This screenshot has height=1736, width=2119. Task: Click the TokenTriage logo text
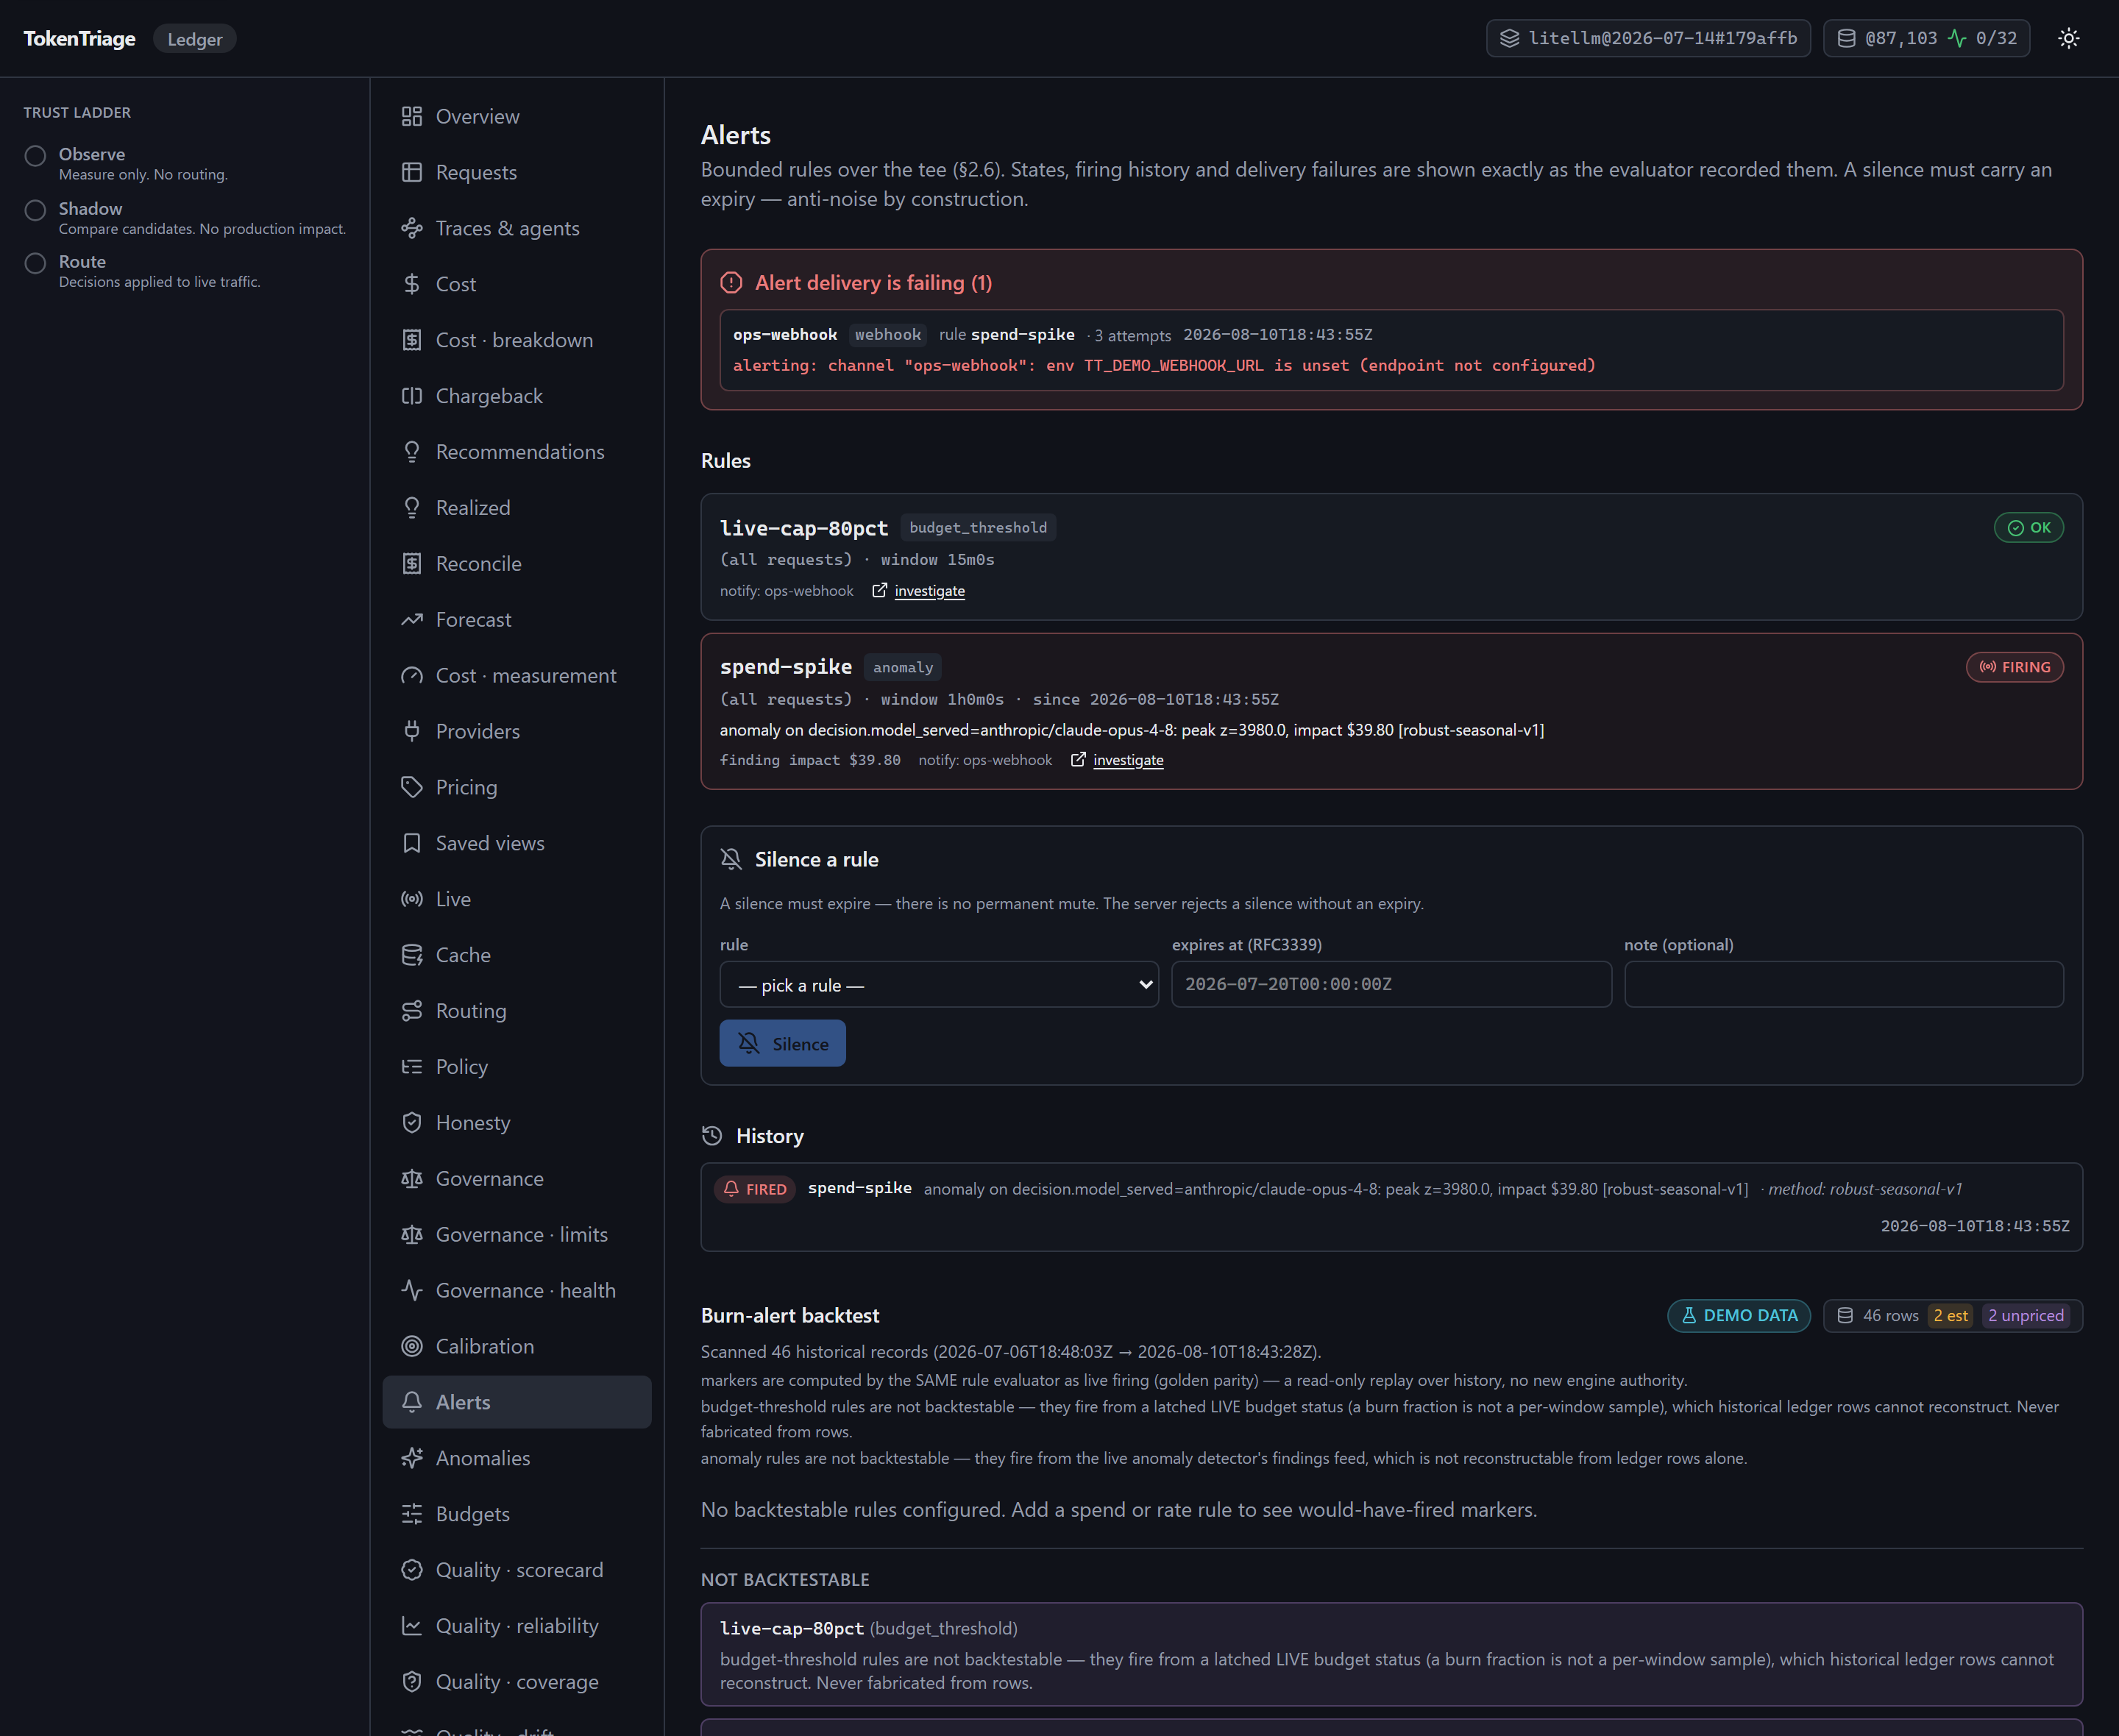(x=80, y=39)
